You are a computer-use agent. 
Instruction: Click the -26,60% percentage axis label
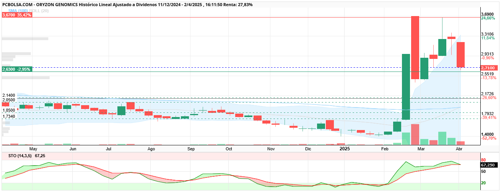(488, 98)
